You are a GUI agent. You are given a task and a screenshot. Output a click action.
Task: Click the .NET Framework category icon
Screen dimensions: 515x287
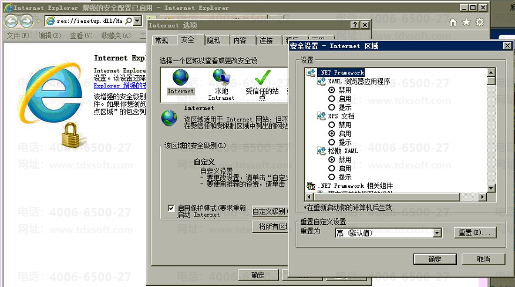311,72
